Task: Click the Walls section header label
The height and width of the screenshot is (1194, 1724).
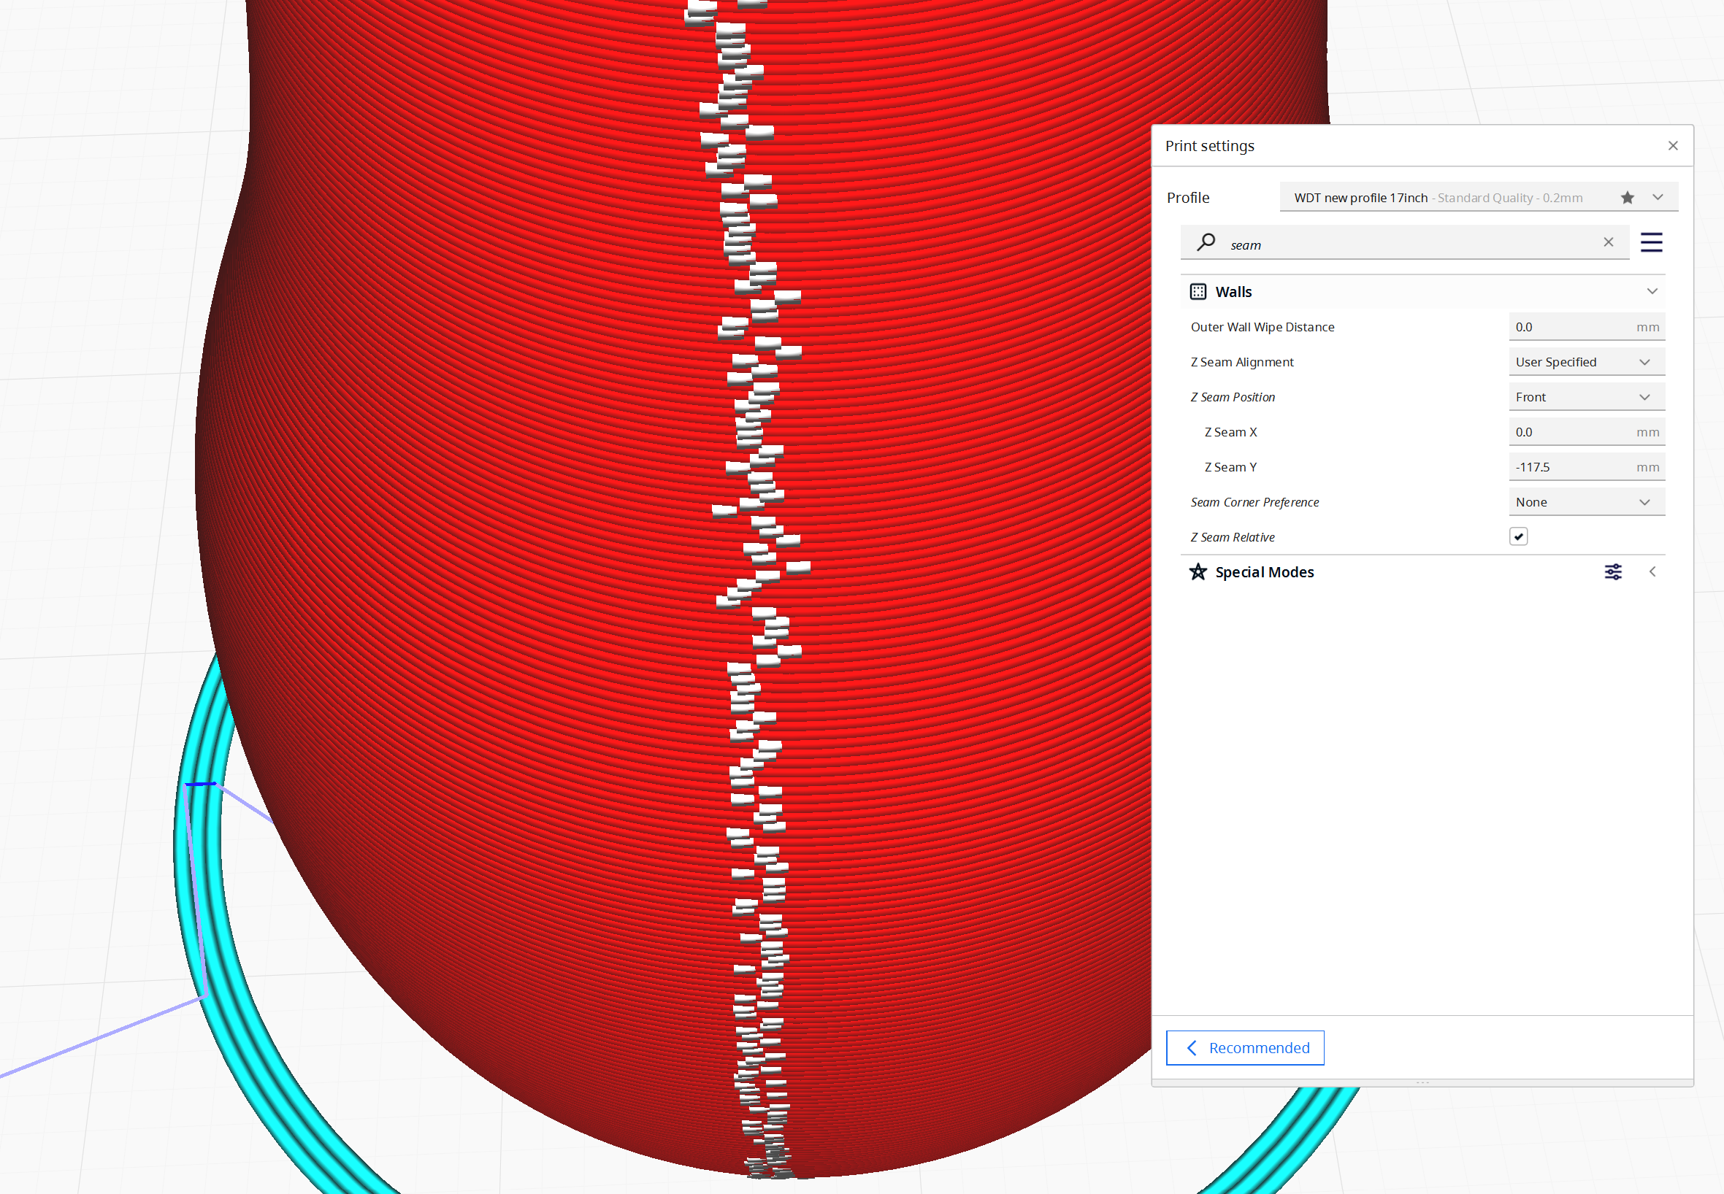Action: click(1233, 292)
